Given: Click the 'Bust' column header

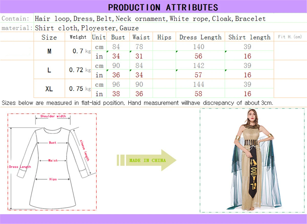Looking at the screenshot, I should point(118,37).
